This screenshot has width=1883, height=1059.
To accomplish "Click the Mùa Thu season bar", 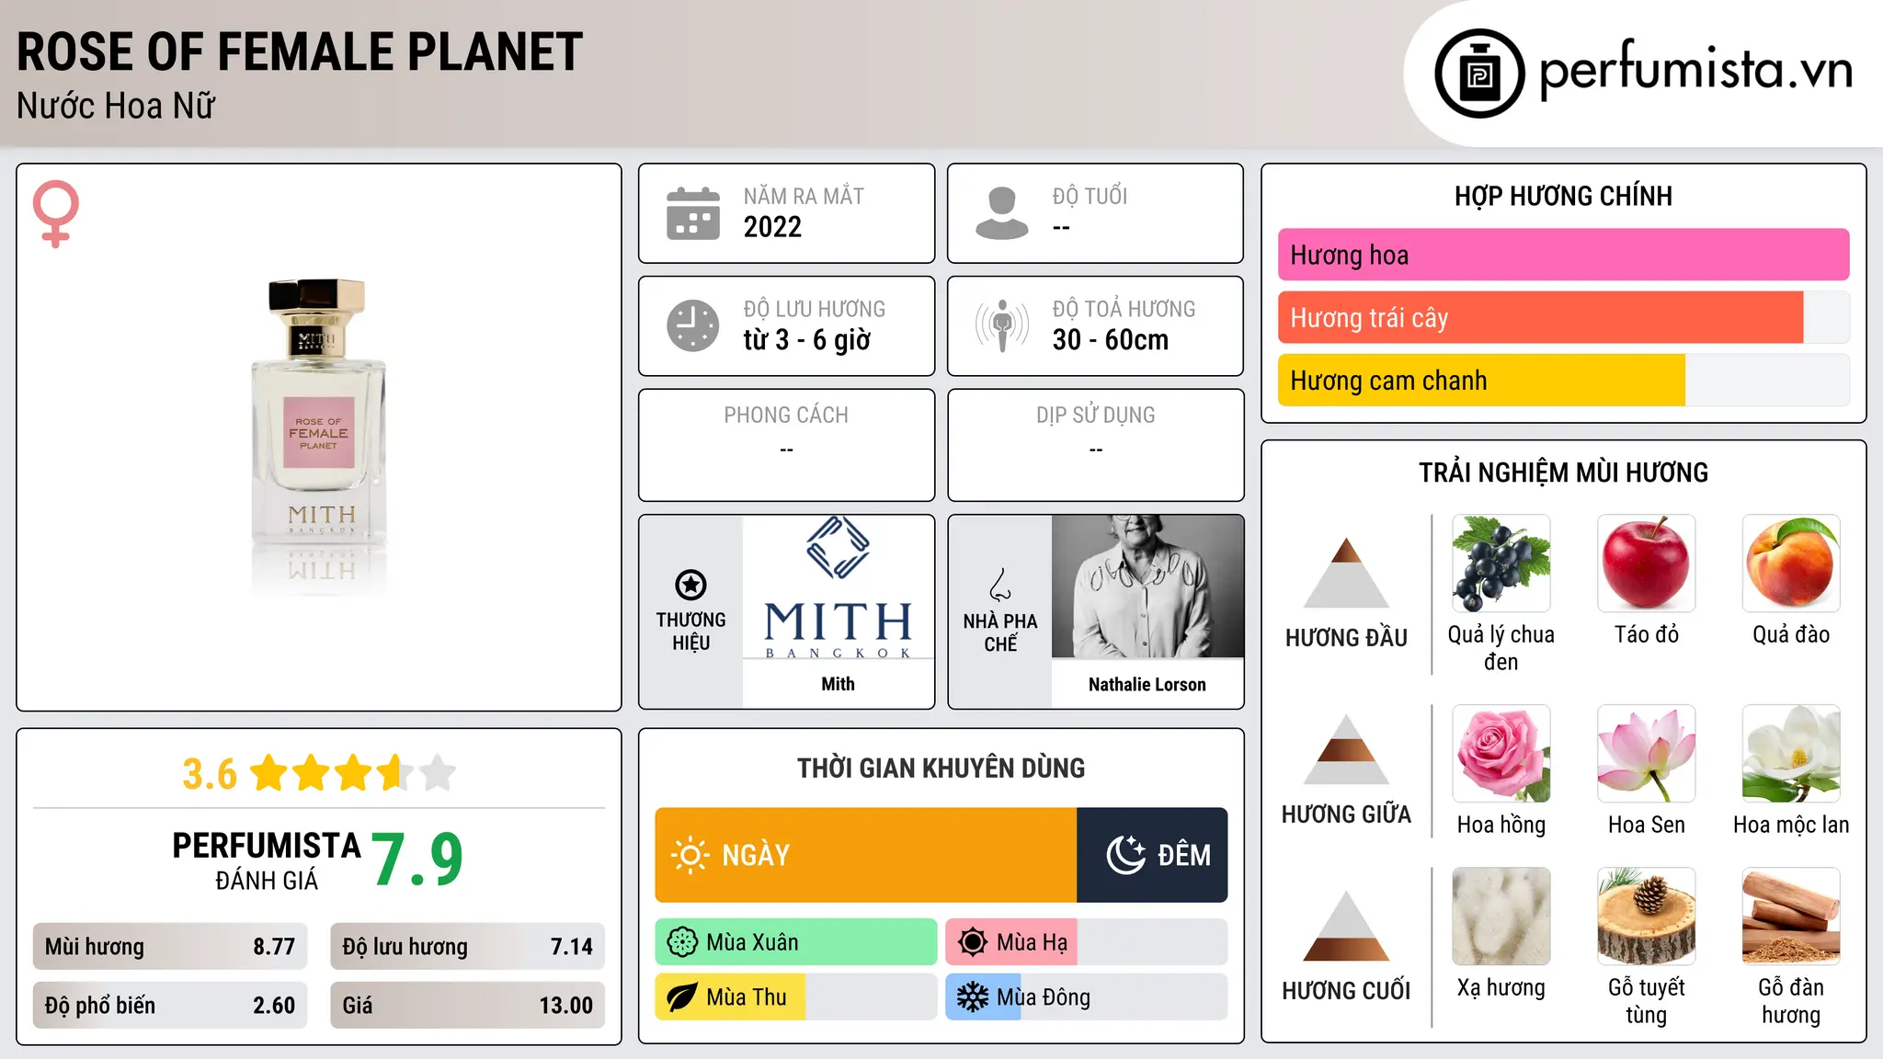I will click(796, 997).
